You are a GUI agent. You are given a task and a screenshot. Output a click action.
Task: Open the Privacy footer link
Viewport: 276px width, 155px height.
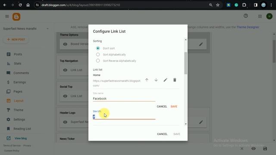coord(27,146)
